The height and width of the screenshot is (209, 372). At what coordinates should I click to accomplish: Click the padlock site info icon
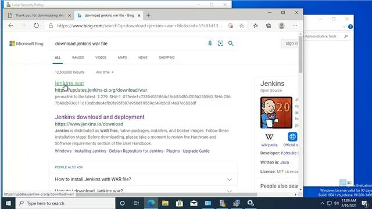(51, 26)
